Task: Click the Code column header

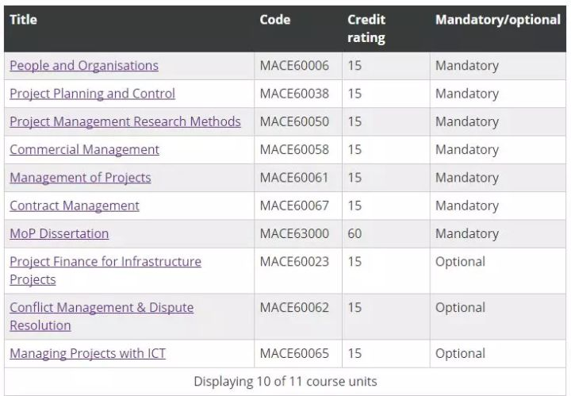Action: pos(275,20)
